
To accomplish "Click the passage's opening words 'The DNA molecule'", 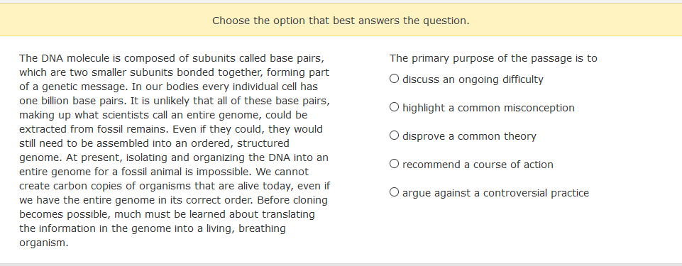I will (x=62, y=58).
